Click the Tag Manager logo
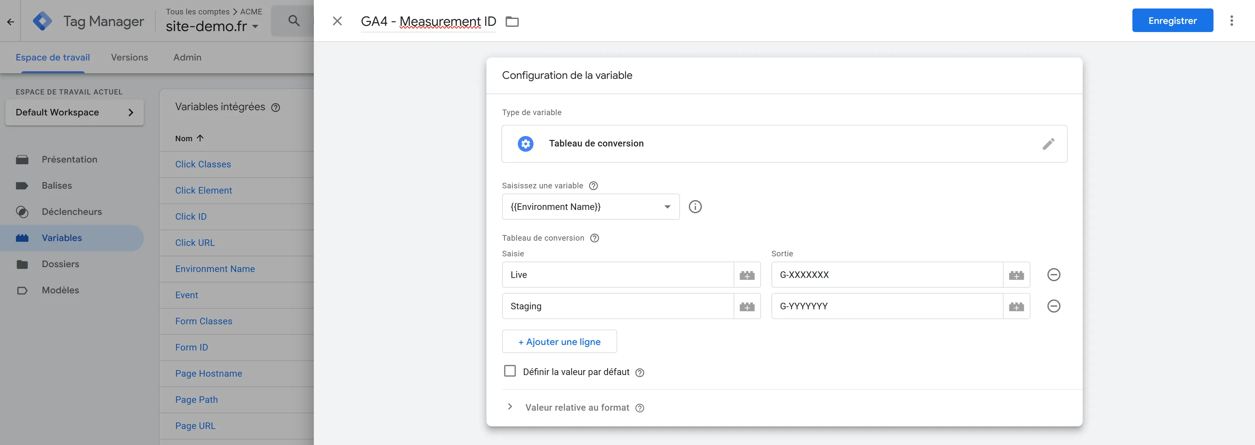 42,21
